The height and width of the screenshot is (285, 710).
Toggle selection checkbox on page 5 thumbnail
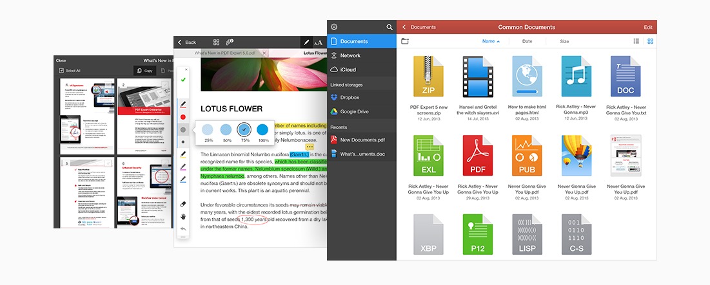click(109, 163)
